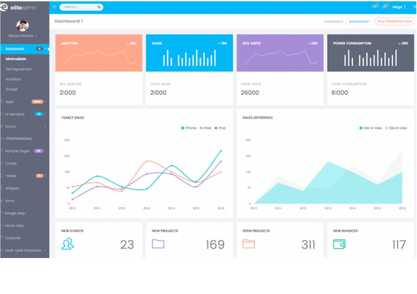Screen dimensions: 417x294
Task: Click the orange Open Projects folder icon
Action: pos(249,244)
